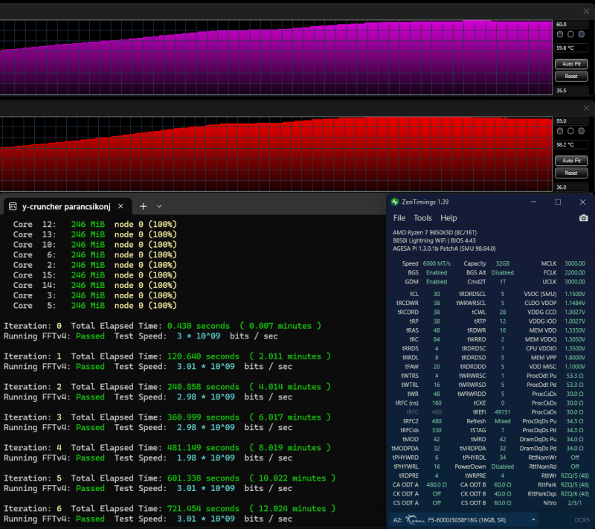
Task: Click the 60.0 maximum field of magenta graph
Action: [x=571, y=25]
